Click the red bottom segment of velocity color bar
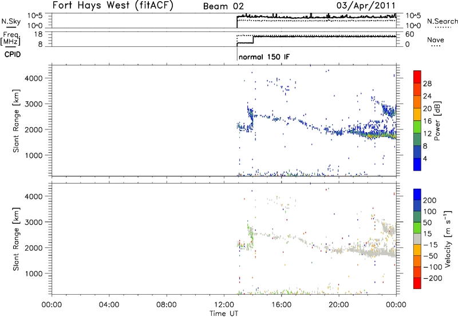The height and width of the screenshot is (317, 458). pyautogui.click(x=417, y=283)
